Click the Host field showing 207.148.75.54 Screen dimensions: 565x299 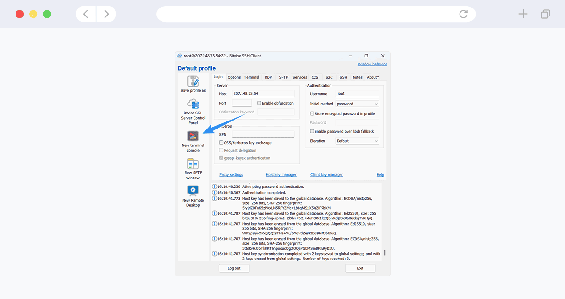pos(263,94)
